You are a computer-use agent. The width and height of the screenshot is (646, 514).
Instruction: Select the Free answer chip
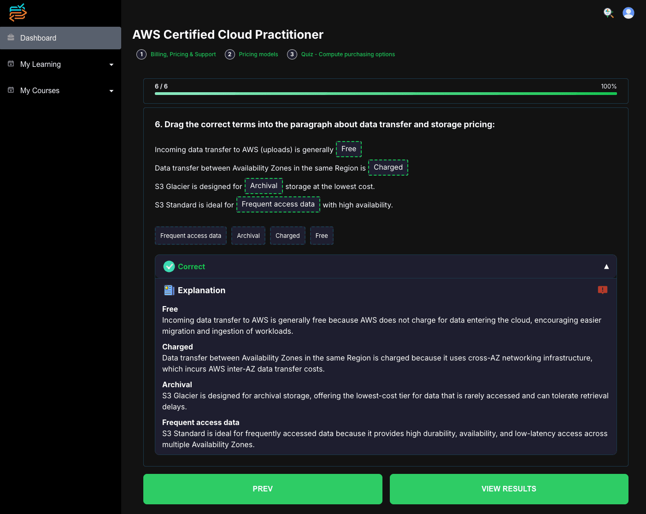pos(322,236)
